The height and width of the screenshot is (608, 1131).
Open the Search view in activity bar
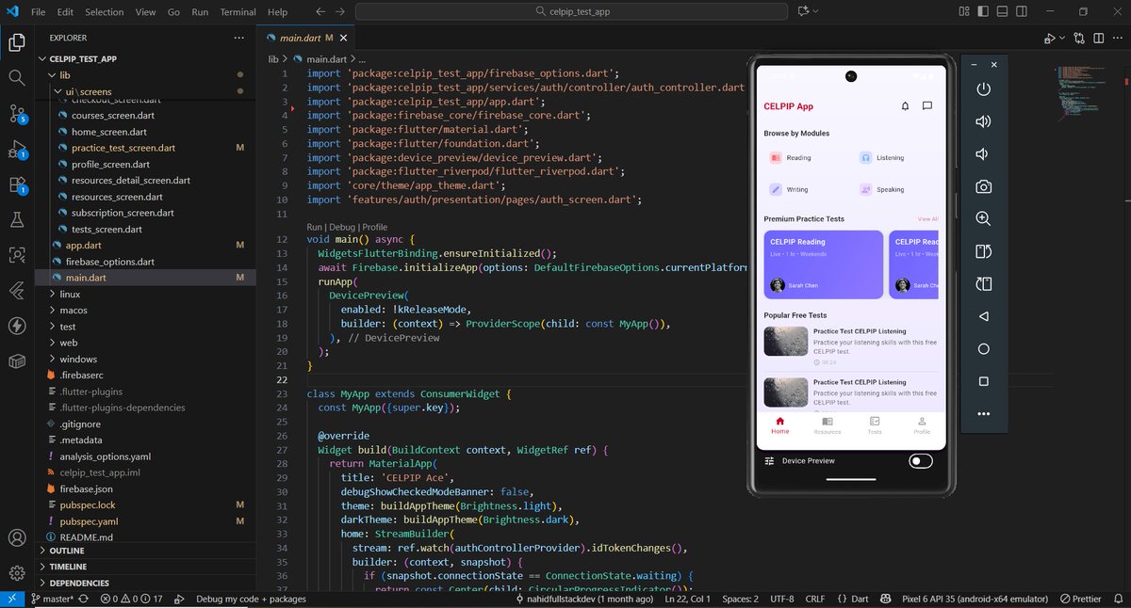pyautogui.click(x=17, y=77)
